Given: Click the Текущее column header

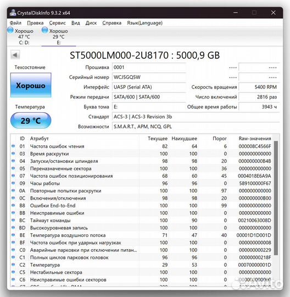Looking at the screenshot, I should pos(158,139).
